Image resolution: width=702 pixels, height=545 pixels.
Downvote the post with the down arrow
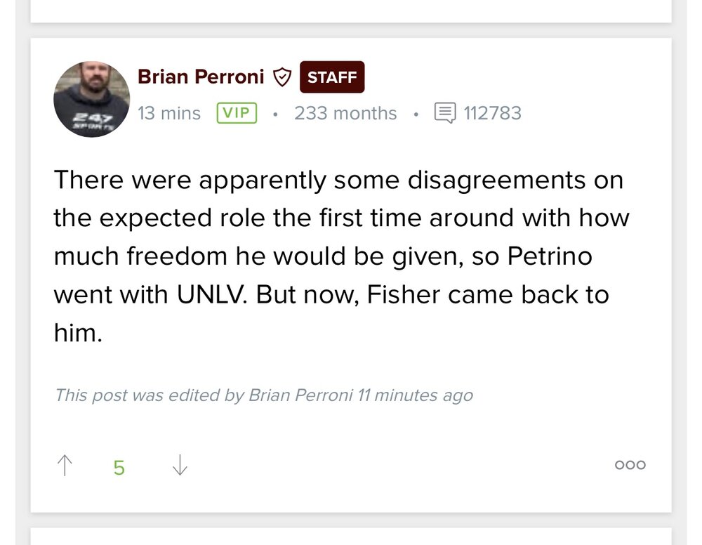click(180, 465)
